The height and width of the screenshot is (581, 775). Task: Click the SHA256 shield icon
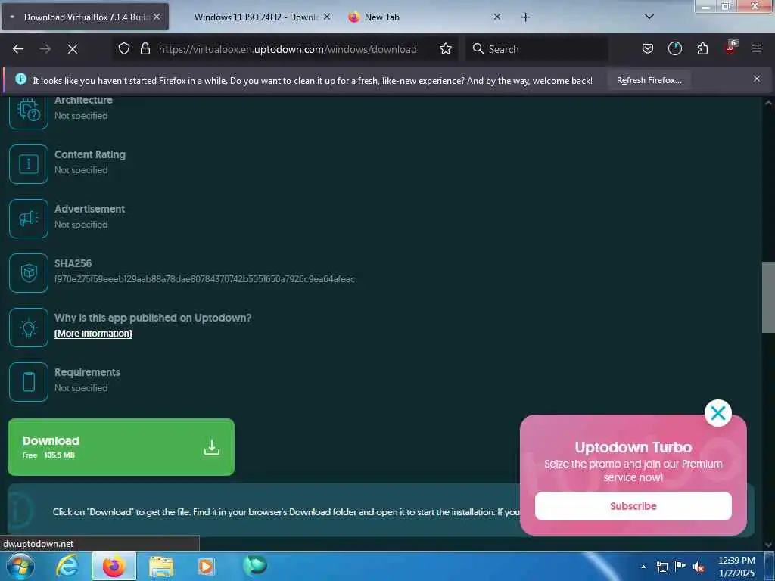pos(29,272)
